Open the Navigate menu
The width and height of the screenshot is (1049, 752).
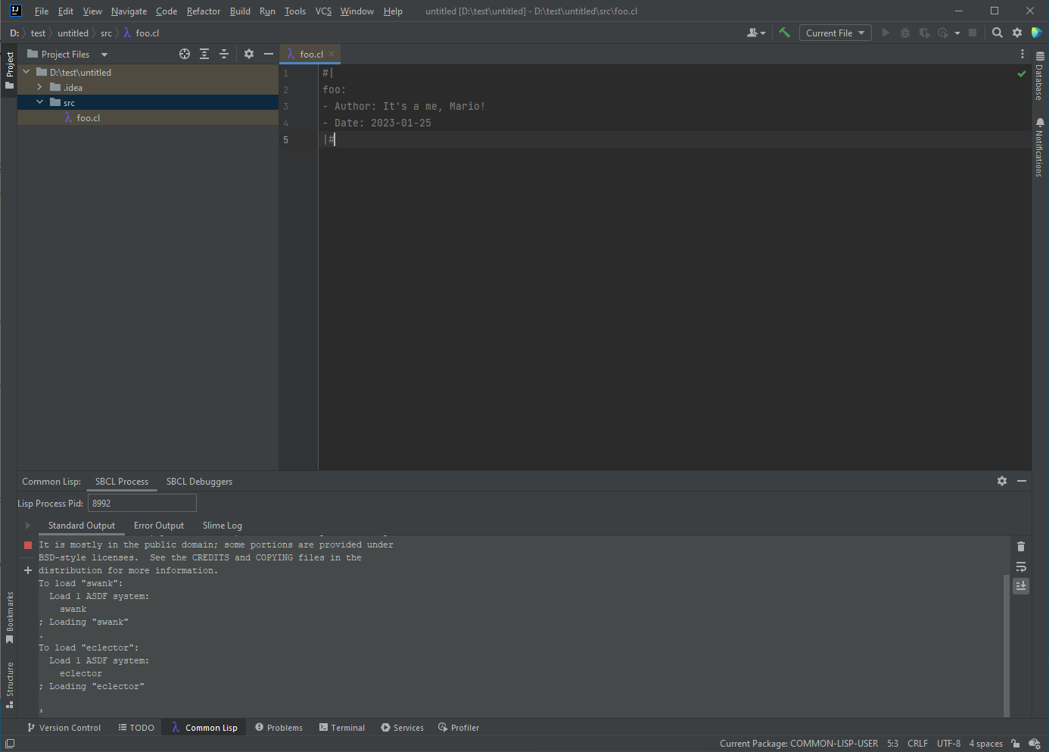click(x=129, y=11)
